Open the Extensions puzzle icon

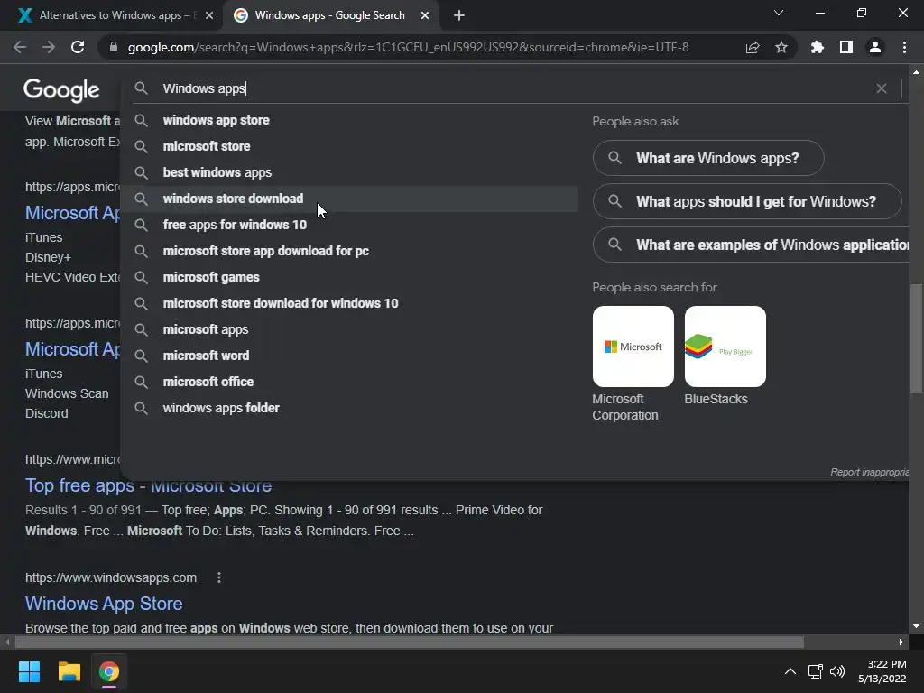[x=818, y=47]
